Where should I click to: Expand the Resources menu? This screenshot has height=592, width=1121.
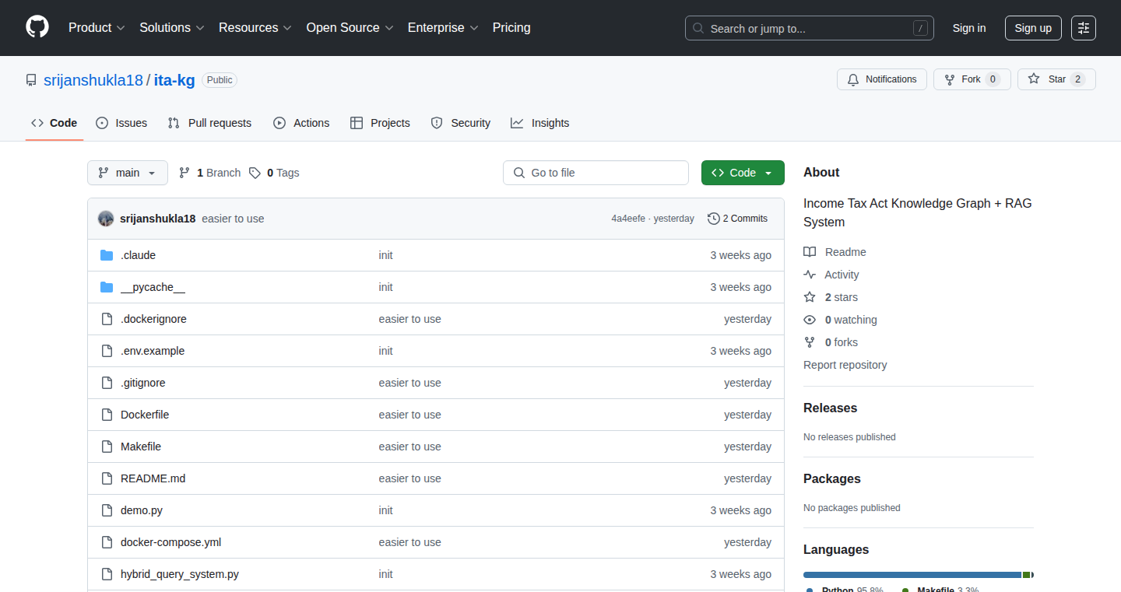(255, 27)
